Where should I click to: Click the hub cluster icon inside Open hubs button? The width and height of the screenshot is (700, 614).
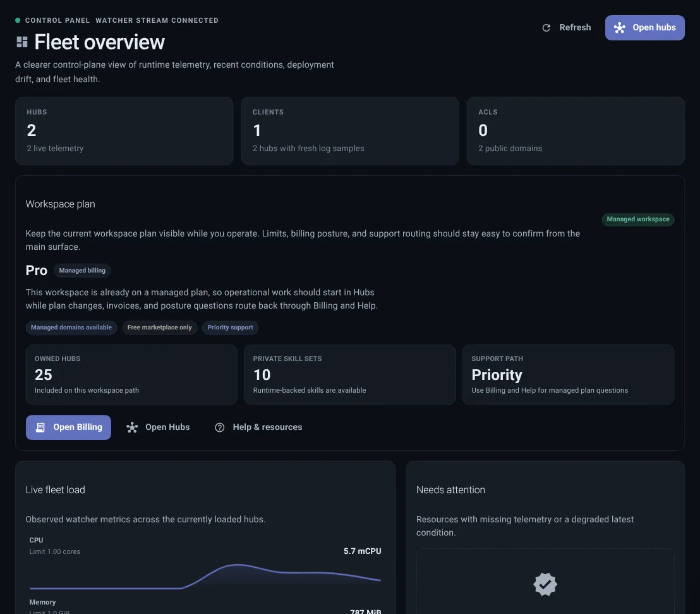[620, 27]
